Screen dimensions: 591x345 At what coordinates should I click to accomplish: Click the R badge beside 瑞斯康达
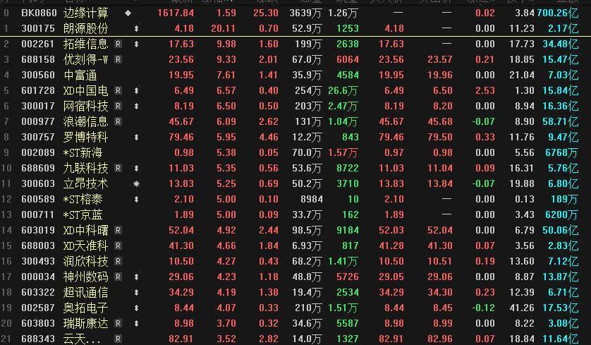[118, 323]
